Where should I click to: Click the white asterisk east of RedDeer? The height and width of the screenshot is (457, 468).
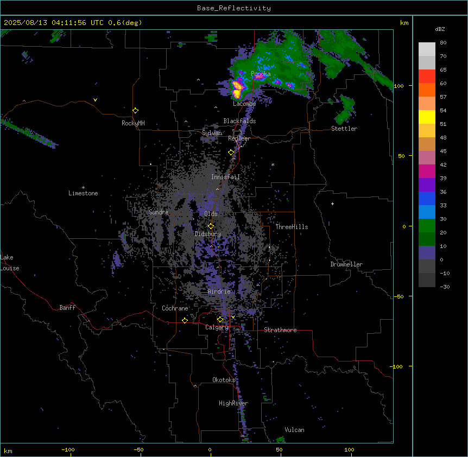(273, 164)
